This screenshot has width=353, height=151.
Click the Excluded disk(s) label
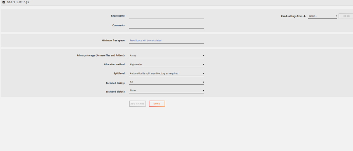tap(115, 92)
